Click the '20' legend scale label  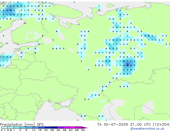coord(46,130)
